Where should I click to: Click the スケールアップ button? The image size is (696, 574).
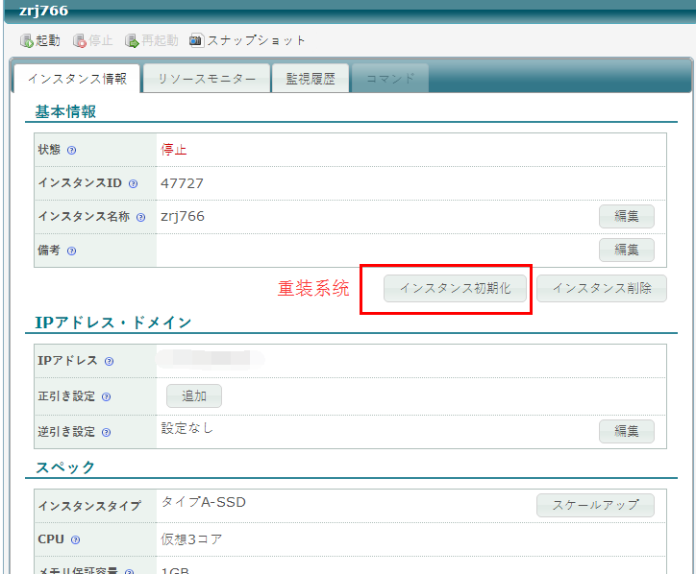[x=595, y=505]
